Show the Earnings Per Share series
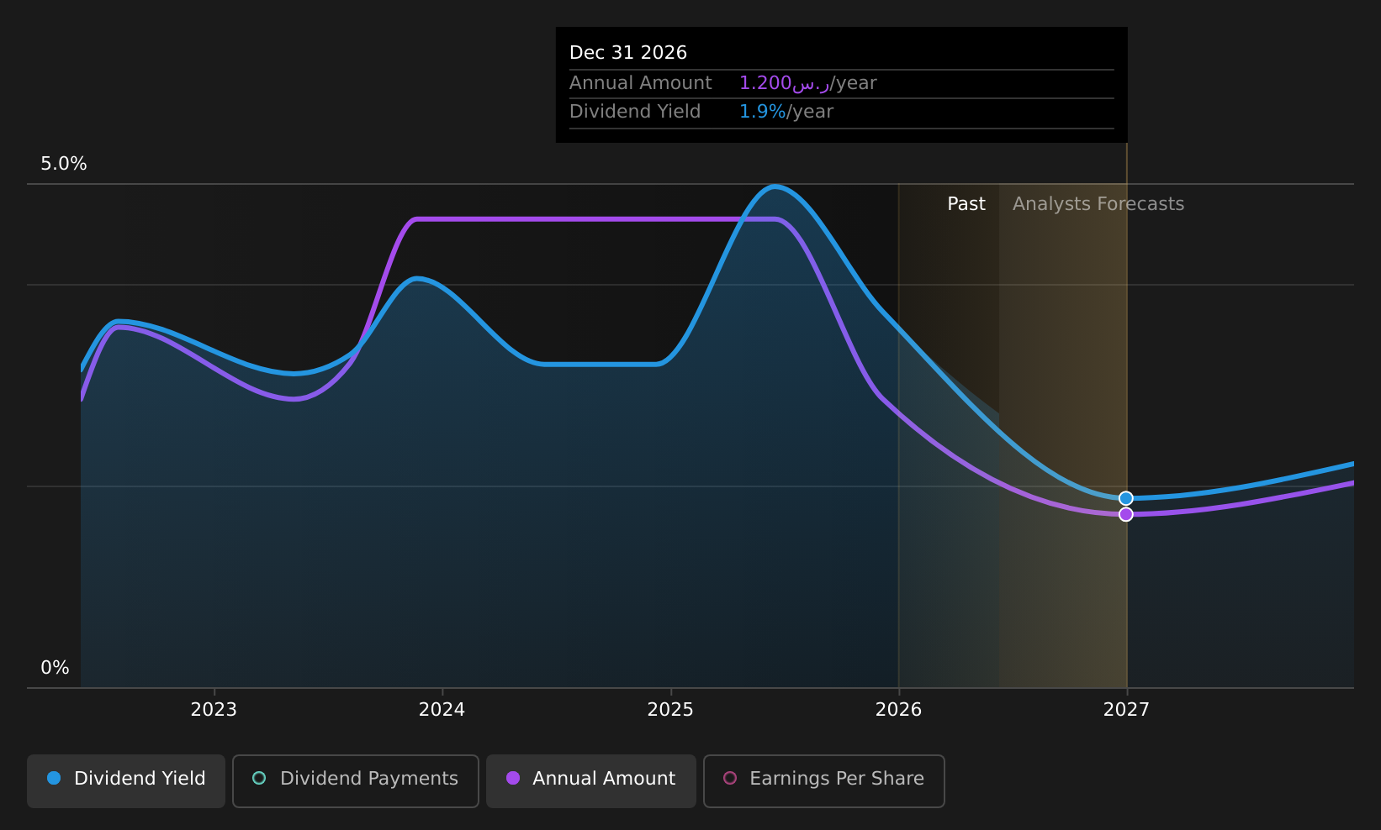 [x=823, y=780]
